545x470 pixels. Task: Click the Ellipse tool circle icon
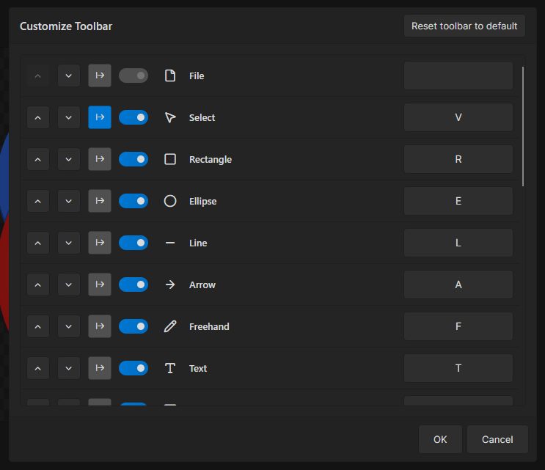170,201
